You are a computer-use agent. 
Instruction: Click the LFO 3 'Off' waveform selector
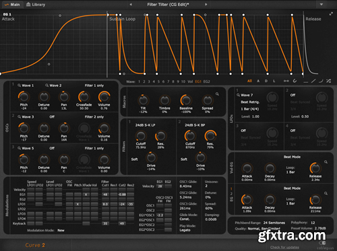tap(243, 131)
